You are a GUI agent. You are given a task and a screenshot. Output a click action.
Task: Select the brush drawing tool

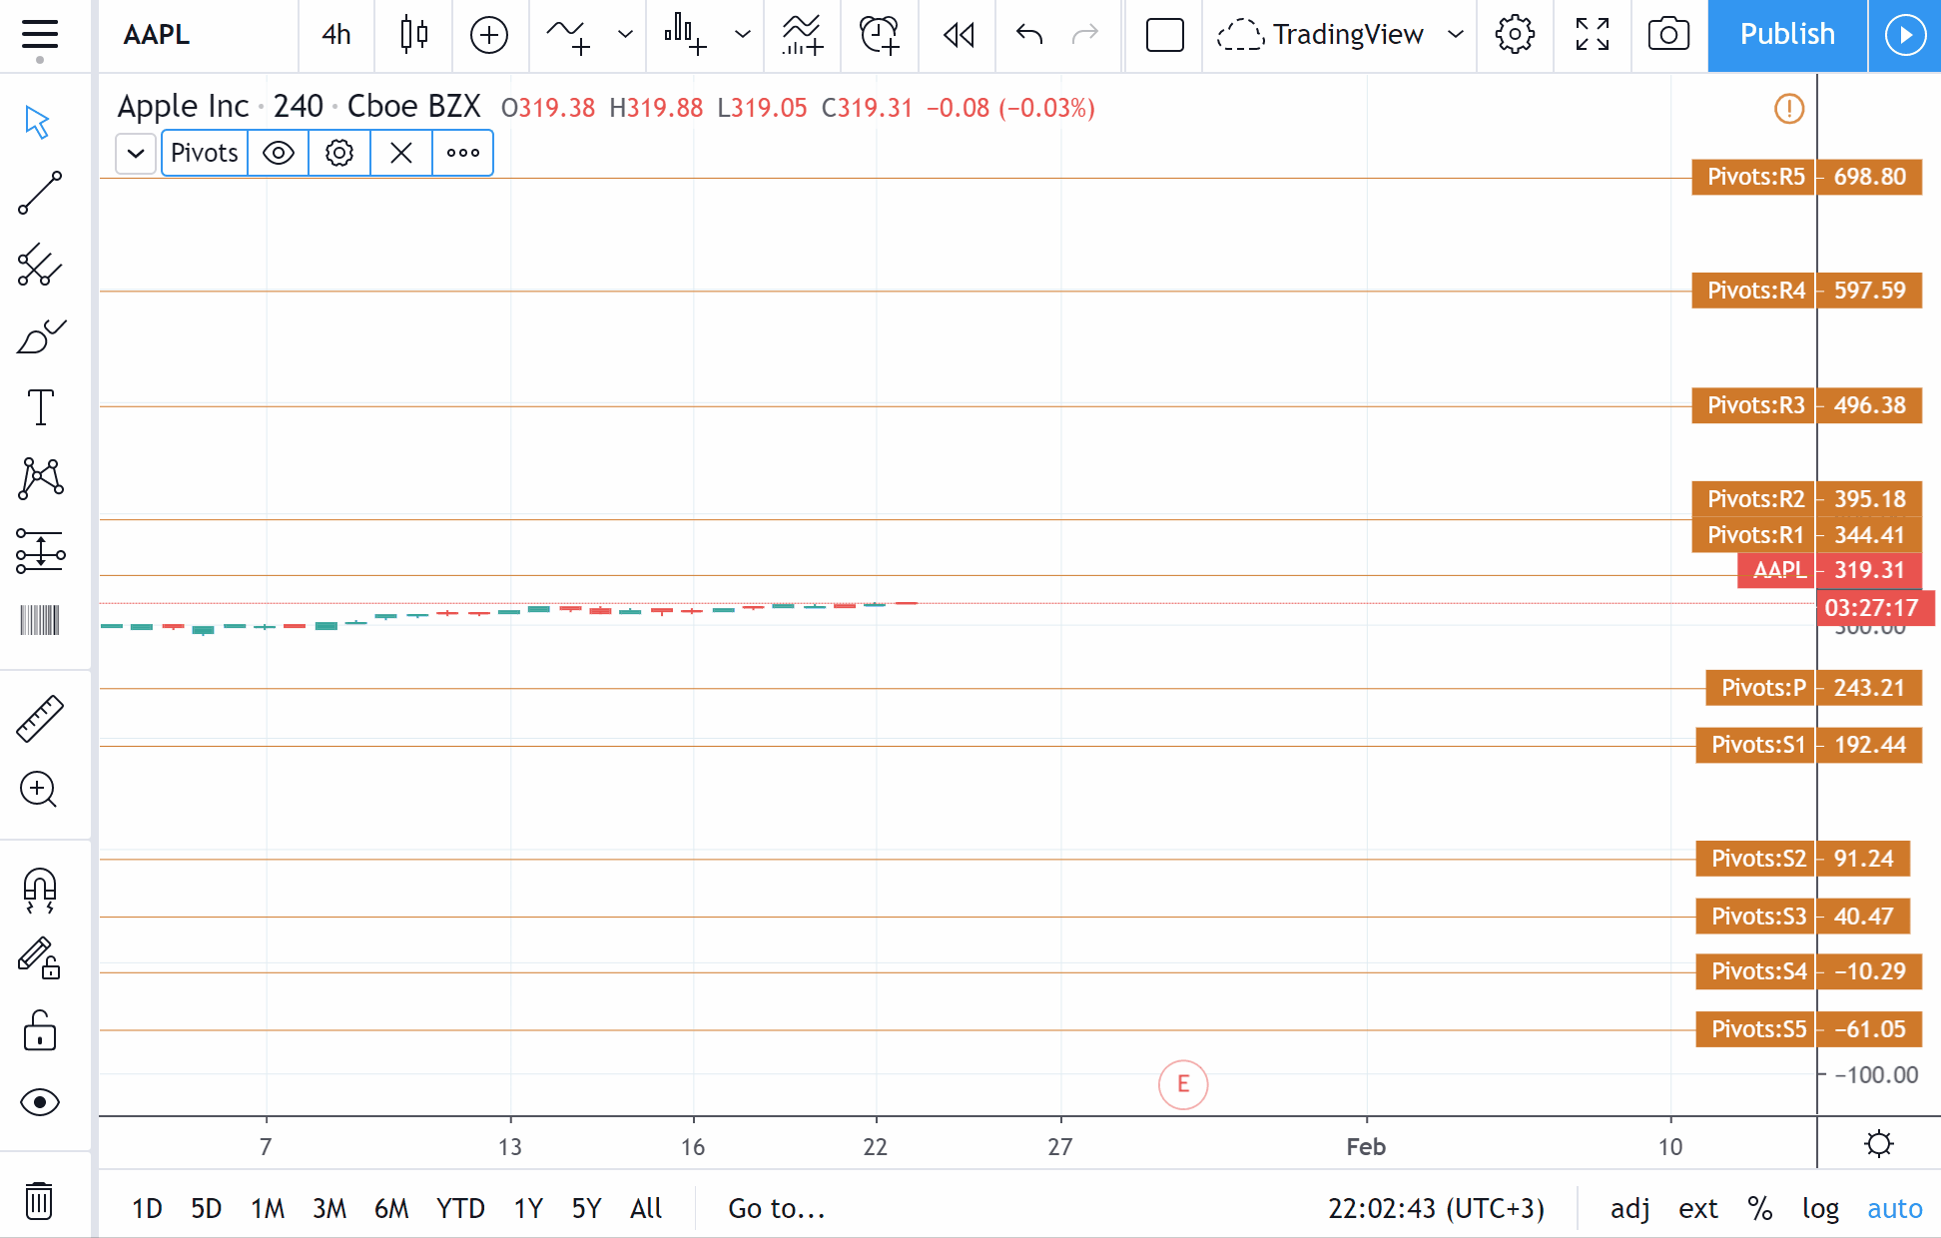coord(40,337)
